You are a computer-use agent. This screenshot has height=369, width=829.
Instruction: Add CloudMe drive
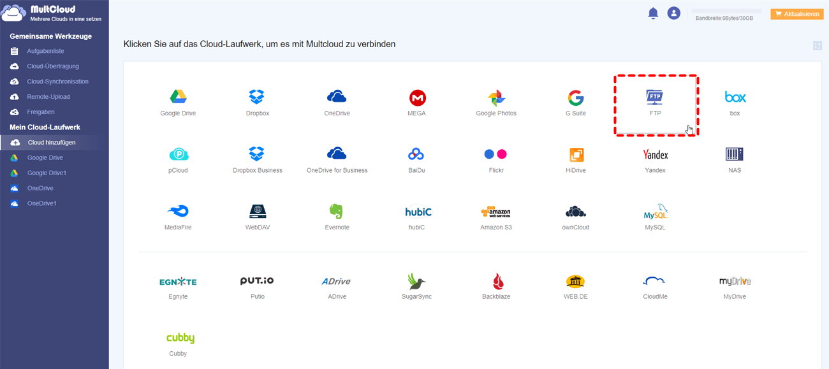tap(655, 281)
